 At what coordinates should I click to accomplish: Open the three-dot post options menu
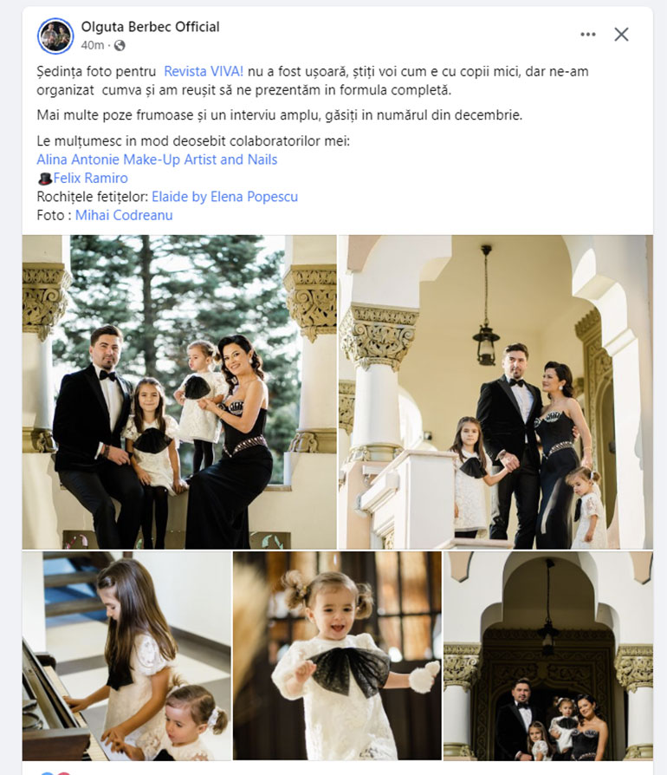588,34
